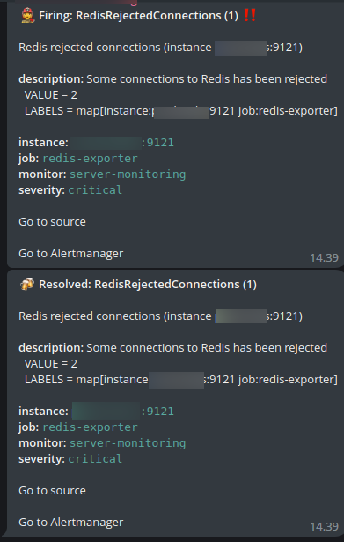Open Go to Alertmanager in Firing message
The height and width of the screenshot is (542, 344).
[70, 253]
